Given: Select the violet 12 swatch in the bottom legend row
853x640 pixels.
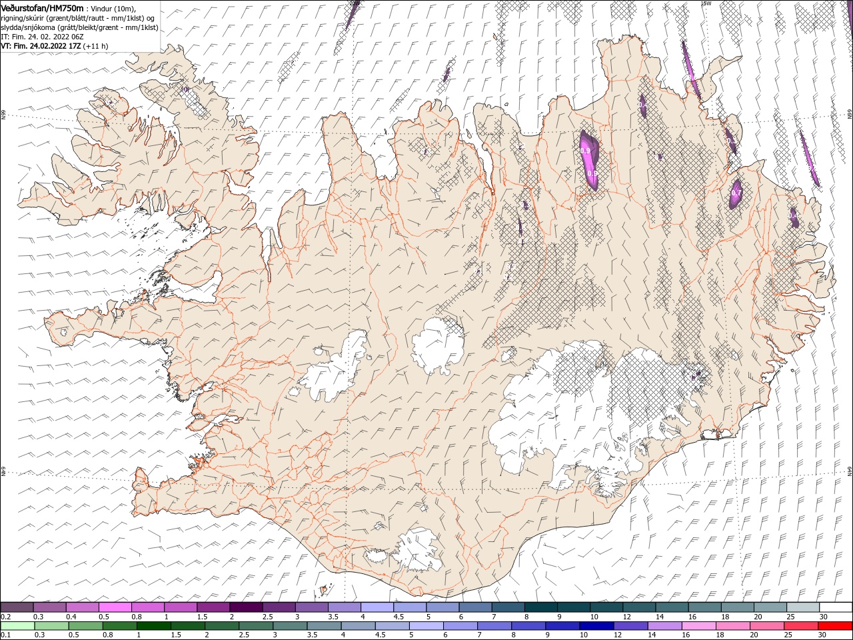Looking at the screenshot, I should pyautogui.click(x=631, y=626).
